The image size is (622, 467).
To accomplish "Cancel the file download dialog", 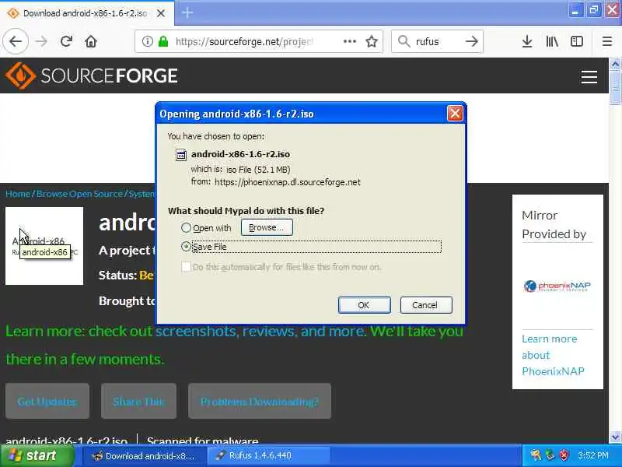I will click(426, 305).
